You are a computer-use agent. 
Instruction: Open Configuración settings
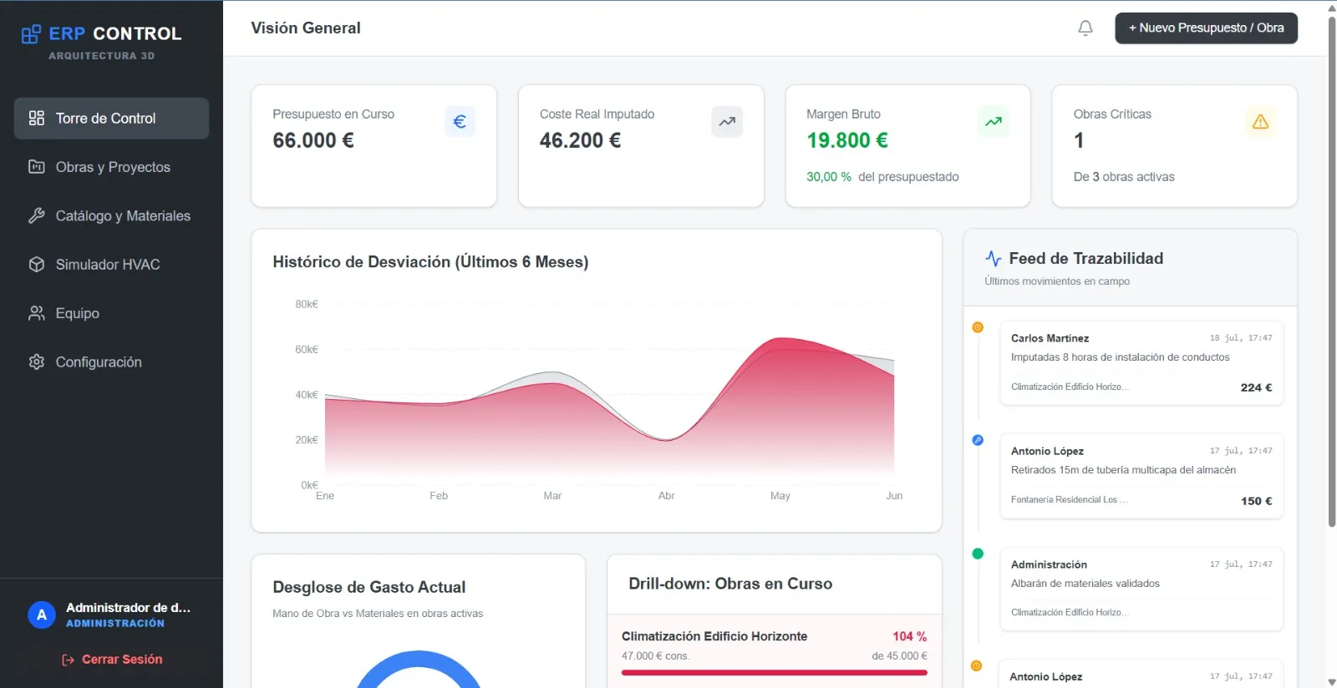tap(111, 362)
